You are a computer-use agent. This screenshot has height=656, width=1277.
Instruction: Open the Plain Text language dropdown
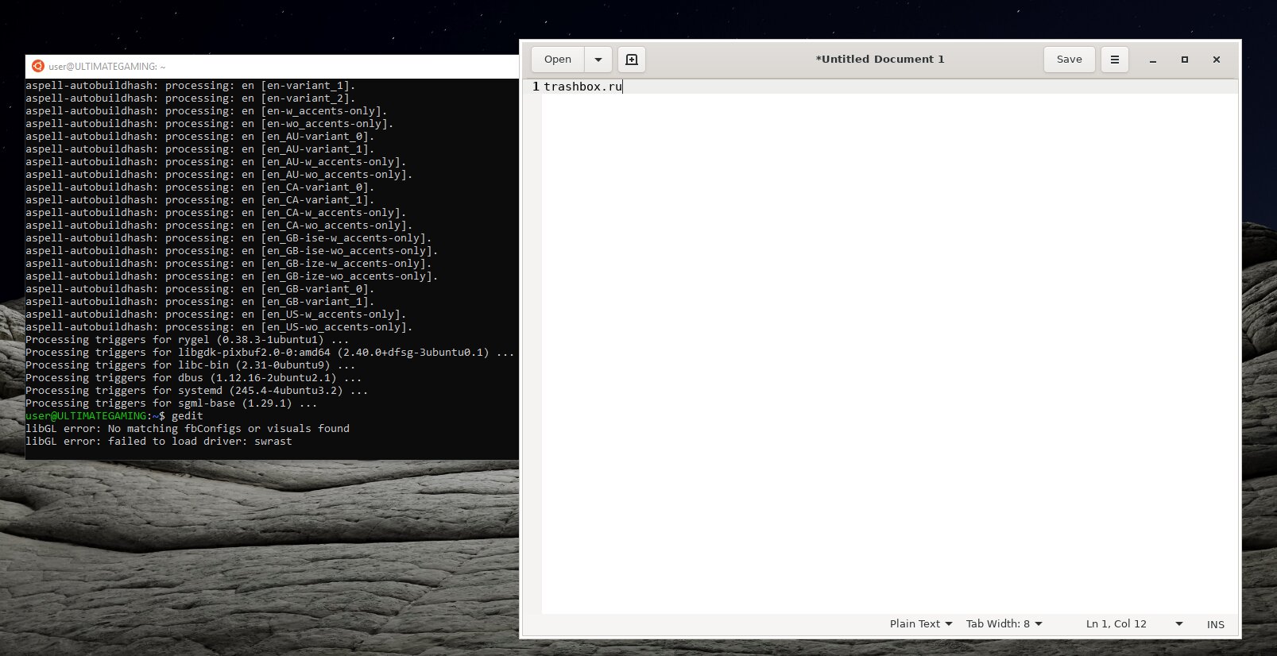[921, 624]
